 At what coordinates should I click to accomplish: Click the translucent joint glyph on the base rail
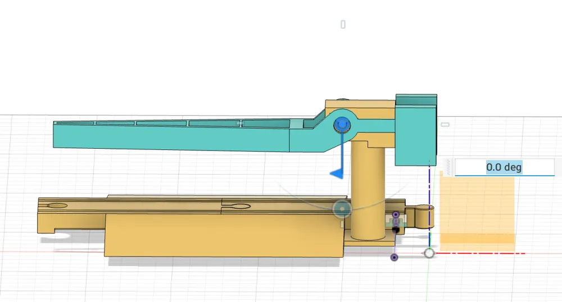click(342, 209)
